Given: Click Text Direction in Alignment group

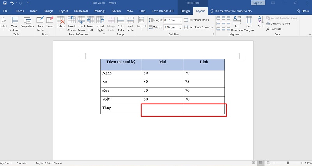Looking at the screenshot, I should (237, 24).
